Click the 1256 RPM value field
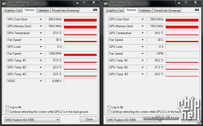203x126 pixels. 54,54
